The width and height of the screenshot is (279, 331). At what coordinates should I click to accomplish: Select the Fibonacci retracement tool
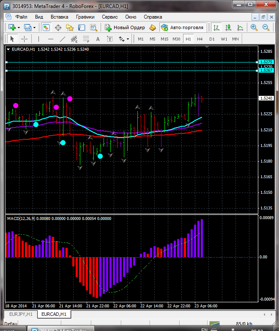87,39
